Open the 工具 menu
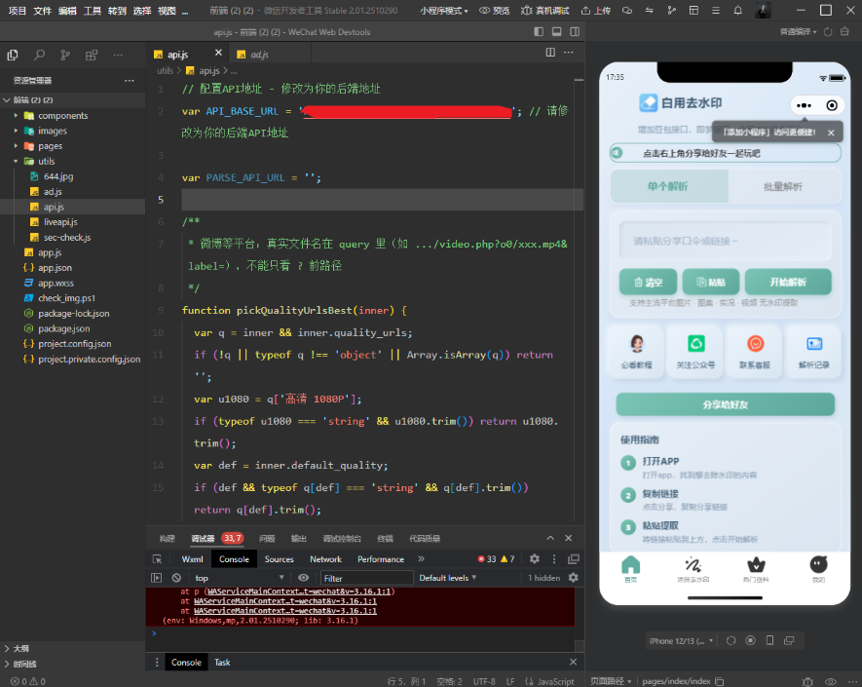862x687 pixels. click(93, 11)
